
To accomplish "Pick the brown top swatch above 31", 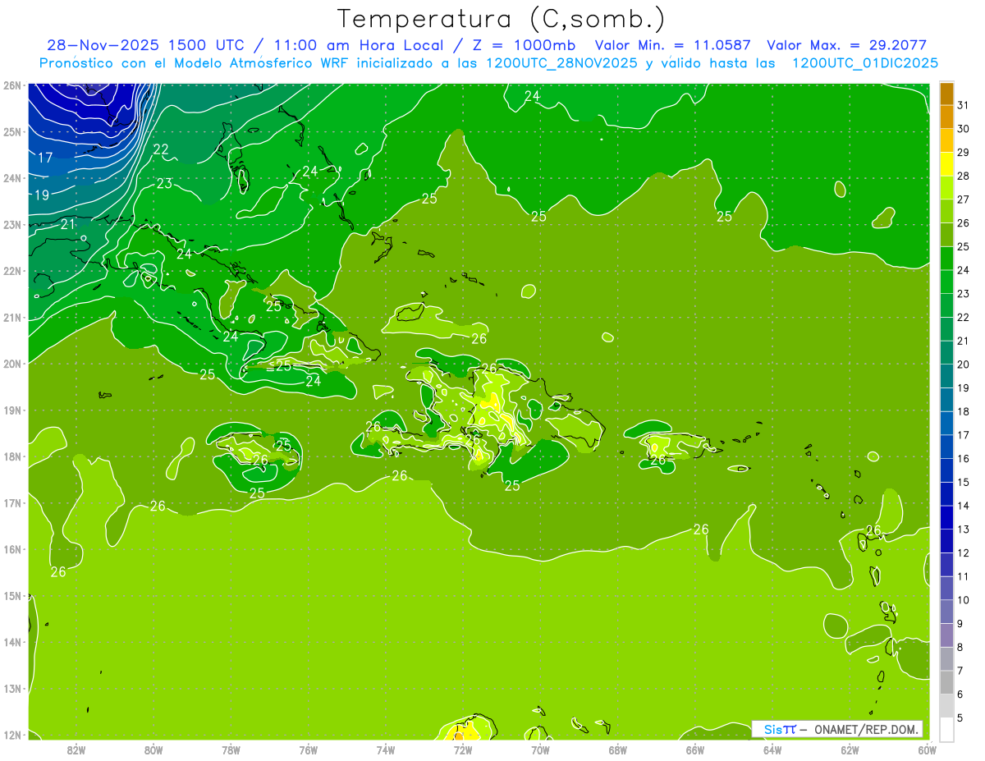I will [947, 94].
